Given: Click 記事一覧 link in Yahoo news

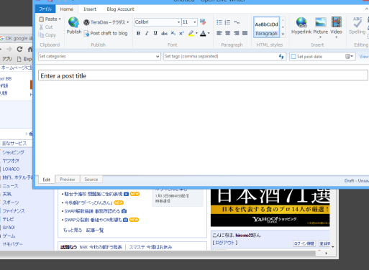Looking at the screenshot, I should tap(95, 230).
